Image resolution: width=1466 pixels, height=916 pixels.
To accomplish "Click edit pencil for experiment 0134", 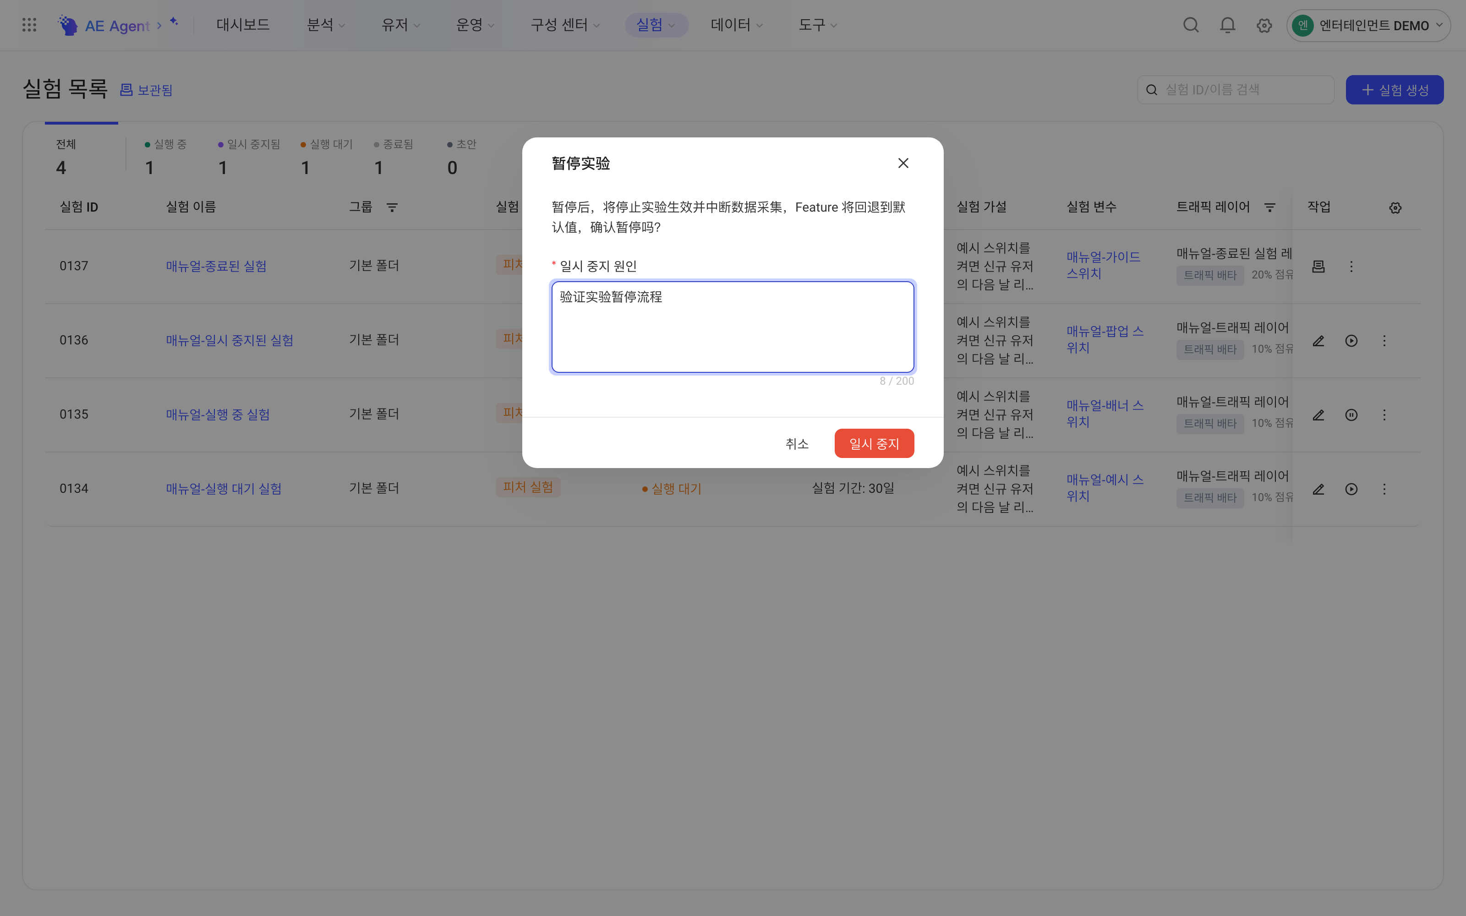I will point(1318,489).
